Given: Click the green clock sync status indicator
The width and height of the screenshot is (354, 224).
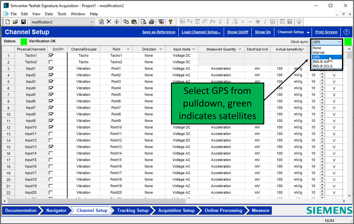Looking at the screenshot, I should [348, 42].
